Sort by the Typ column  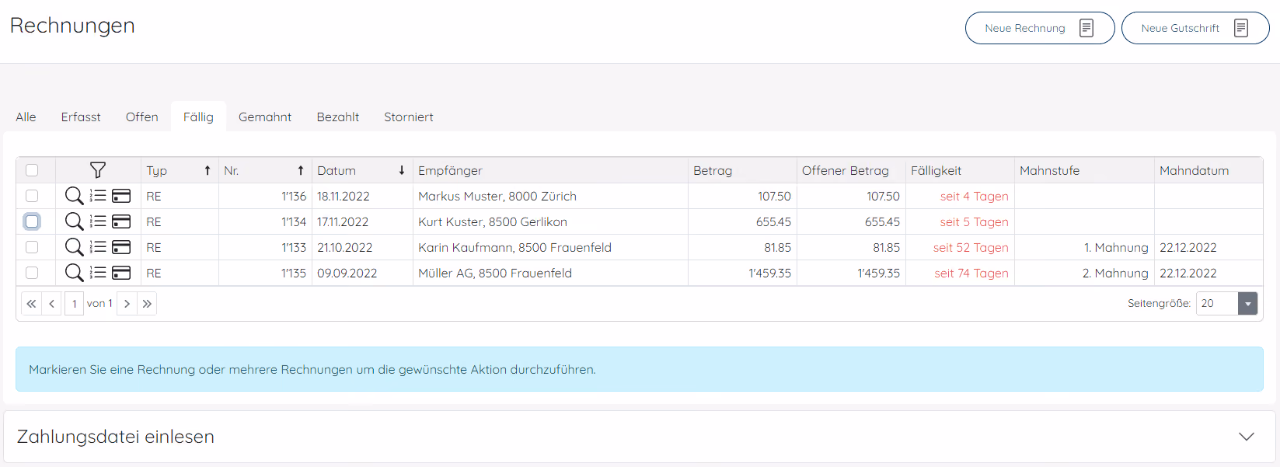pyautogui.click(x=180, y=170)
